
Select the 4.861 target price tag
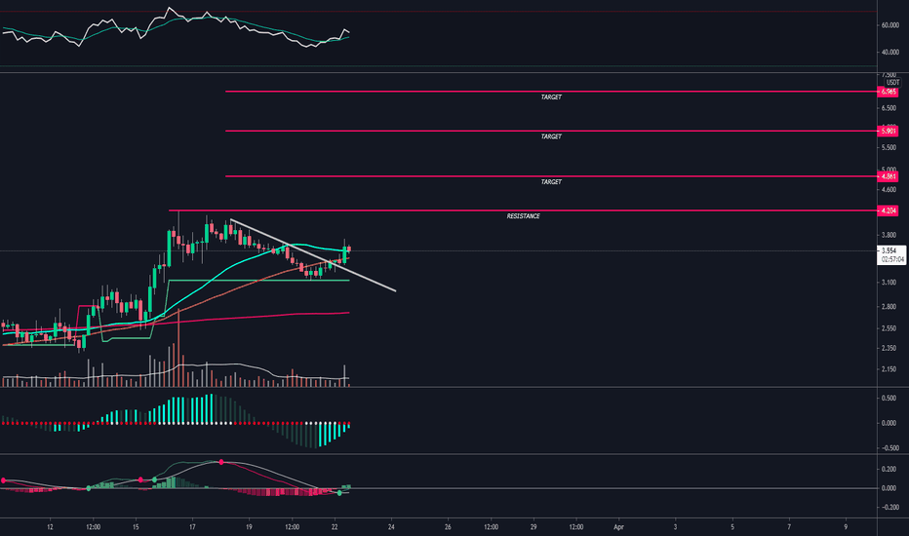coord(889,176)
